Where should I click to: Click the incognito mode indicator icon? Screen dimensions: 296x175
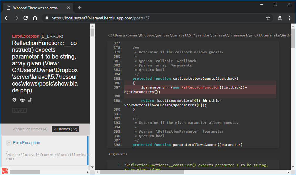point(280,18)
